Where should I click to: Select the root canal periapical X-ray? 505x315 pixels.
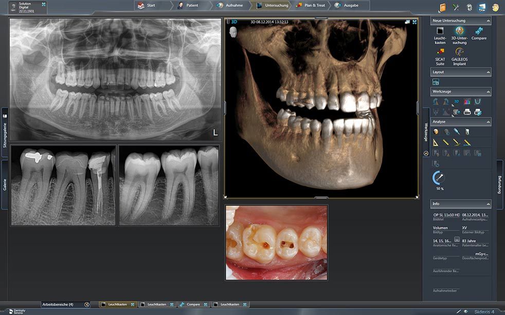point(63,186)
